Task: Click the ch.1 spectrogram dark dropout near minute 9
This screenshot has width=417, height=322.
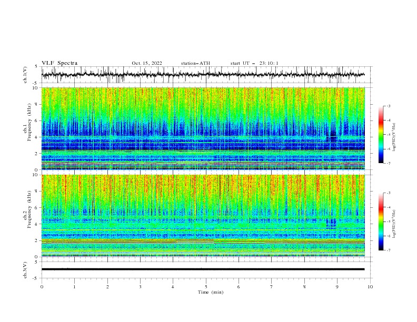Action: tap(332, 136)
